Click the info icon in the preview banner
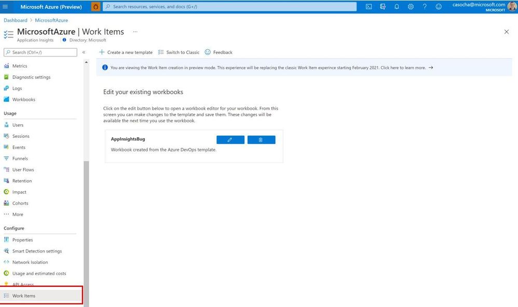This screenshot has width=518, height=307. click(x=105, y=68)
